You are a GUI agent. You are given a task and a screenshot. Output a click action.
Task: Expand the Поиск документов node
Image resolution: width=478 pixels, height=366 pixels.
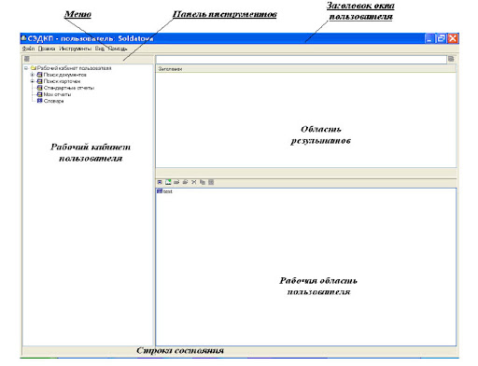[x=33, y=75]
